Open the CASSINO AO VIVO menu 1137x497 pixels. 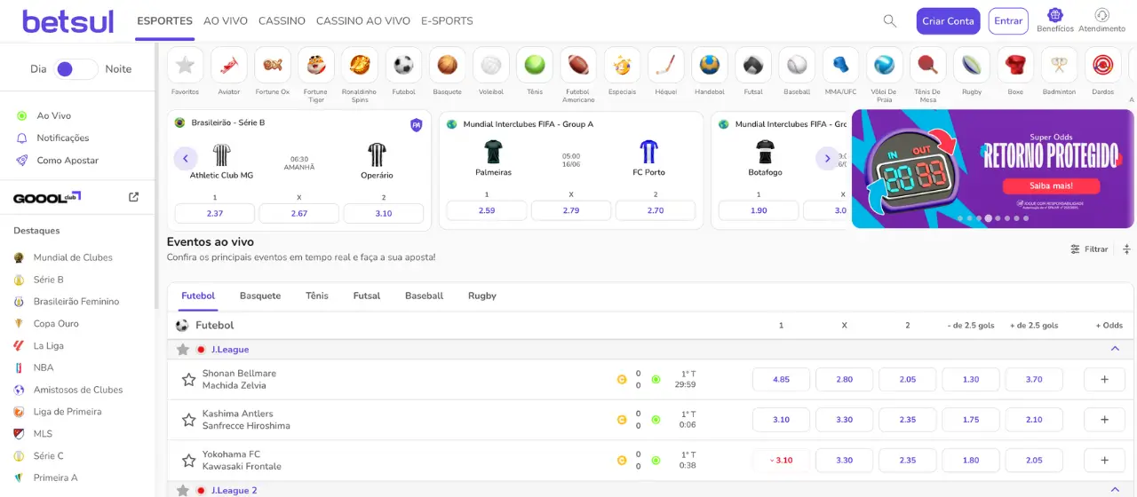click(x=363, y=20)
